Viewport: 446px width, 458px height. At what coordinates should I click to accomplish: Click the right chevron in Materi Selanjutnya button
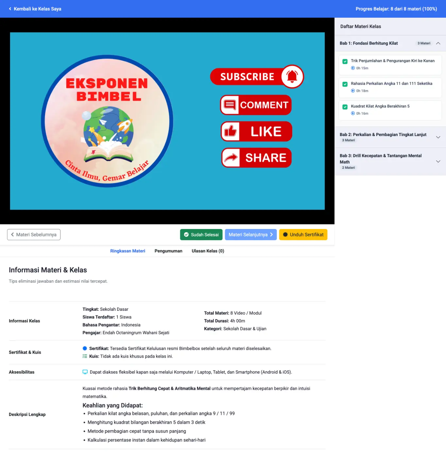coord(271,235)
